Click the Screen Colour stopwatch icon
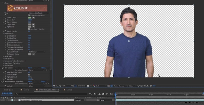Viewport: 204px width, 105px height. tap(5, 17)
